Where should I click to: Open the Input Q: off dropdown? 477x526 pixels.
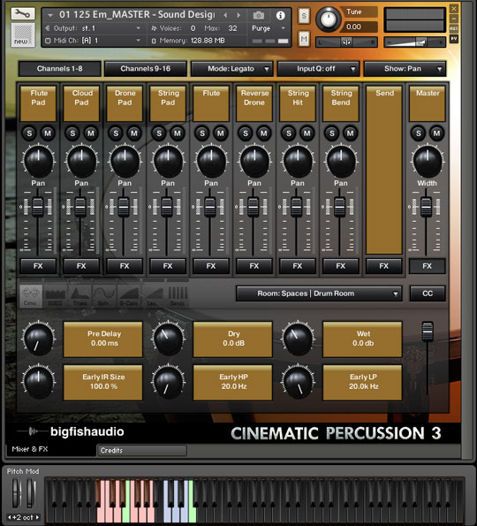(x=318, y=69)
